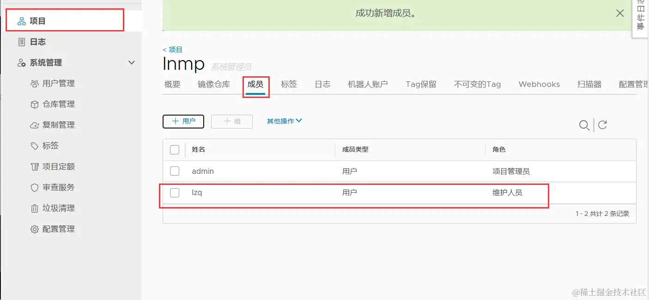Screen dimensions: 649x300
Task: Click the Logs document icon in sidebar
Action: (21, 42)
